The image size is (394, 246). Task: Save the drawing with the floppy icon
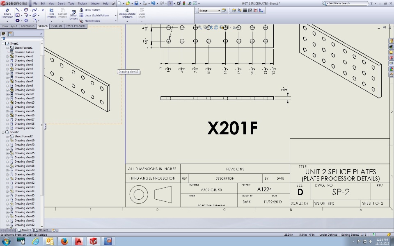tap(136, 3)
